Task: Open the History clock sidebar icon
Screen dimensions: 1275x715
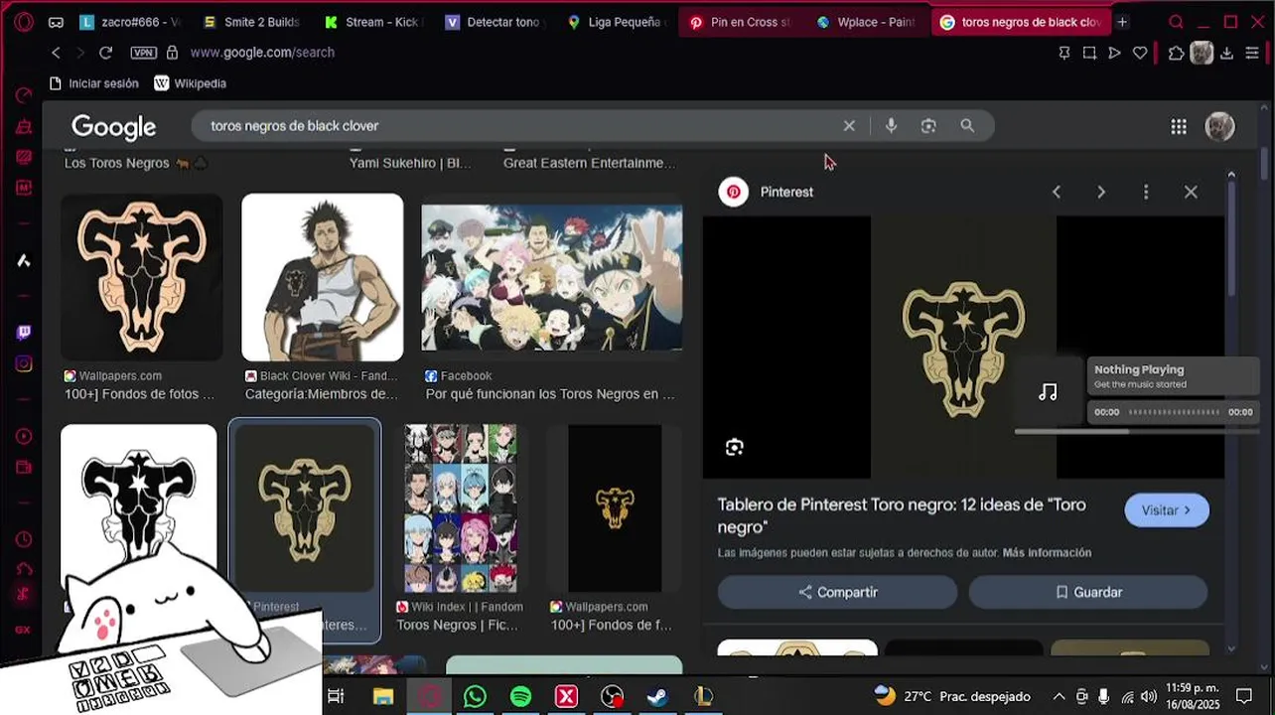Action: (24, 539)
